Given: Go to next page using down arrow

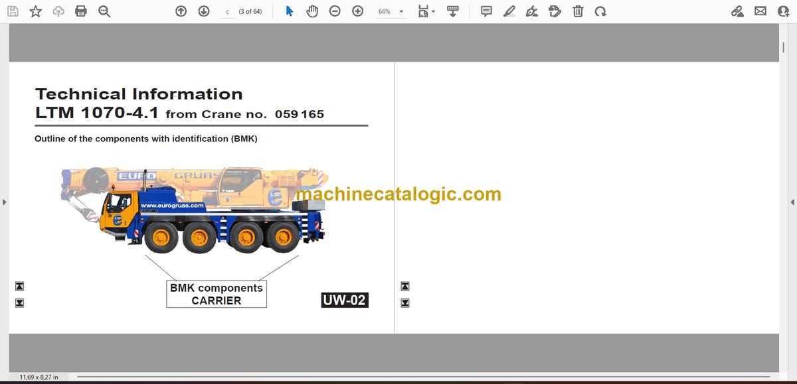Looking at the screenshot, I should pos(204,11).
